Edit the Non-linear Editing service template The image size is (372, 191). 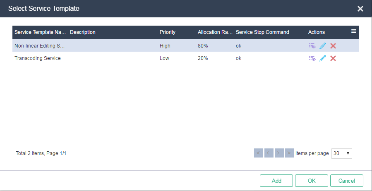pyautogui.click(x=323, y=46)
